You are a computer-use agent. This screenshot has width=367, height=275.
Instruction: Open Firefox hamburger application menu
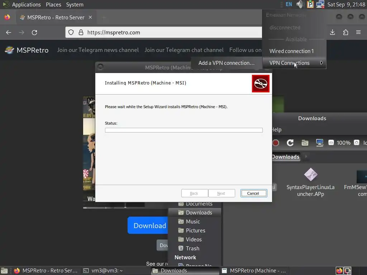coord(358,32)
